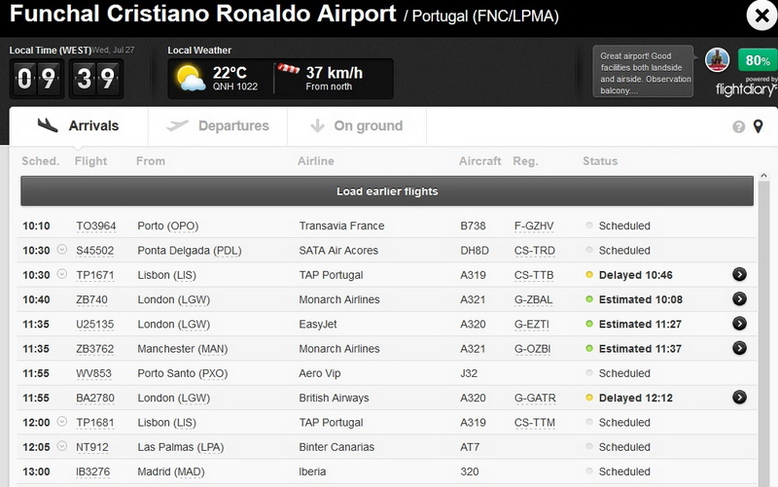Open flight TO3964 link
778x487 pixels.
95,226
